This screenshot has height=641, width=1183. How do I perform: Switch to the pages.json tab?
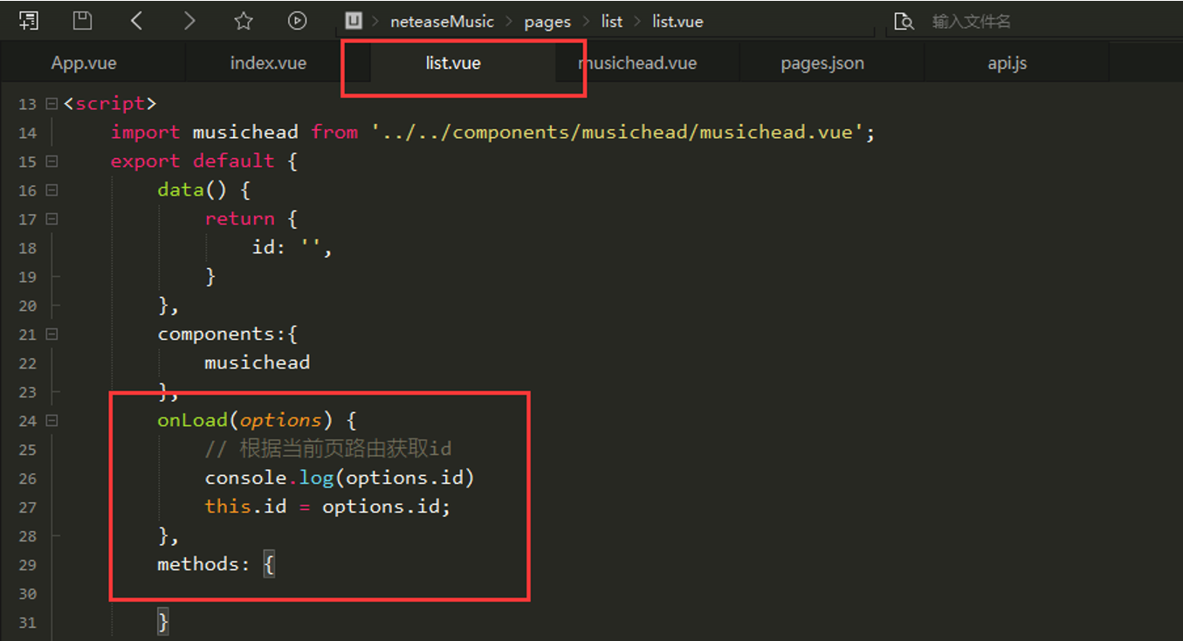[x=822, y=63]
